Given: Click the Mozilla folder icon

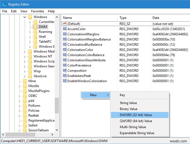Looking at the screenshot, I should [25, 86].
